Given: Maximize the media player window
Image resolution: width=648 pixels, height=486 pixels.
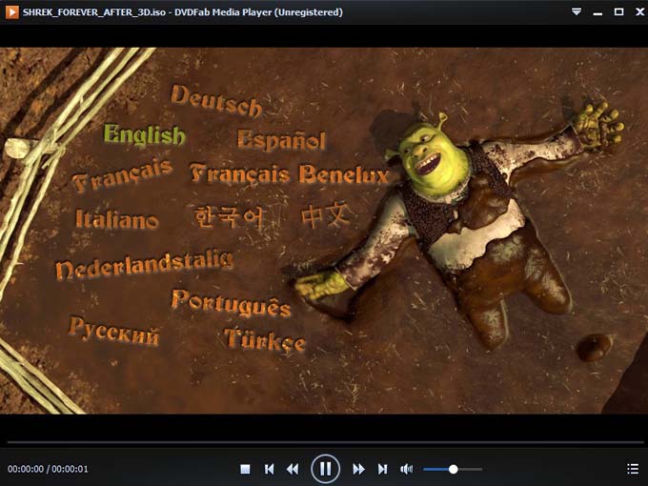Looking at the screenshot, I should [x=618, y=12].
